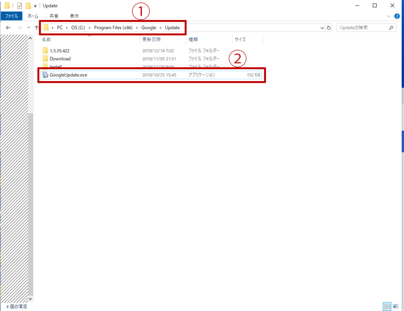Expand the address bar history dropdown
The height and width of the screenshot is (311, 404).
point(322,28)
